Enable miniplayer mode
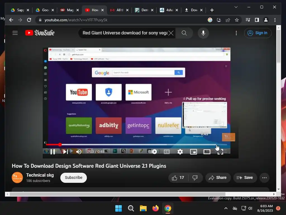This screenshot has width=286, height=215. tap(193, 152)
